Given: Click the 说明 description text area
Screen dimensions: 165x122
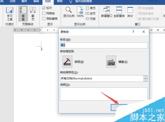Looking at the screenshot, I should 104,94.
